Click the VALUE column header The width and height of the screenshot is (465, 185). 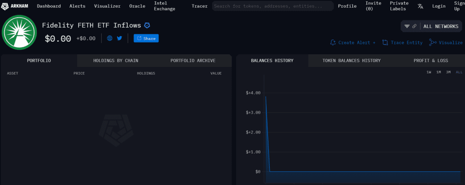click(216, 73)
